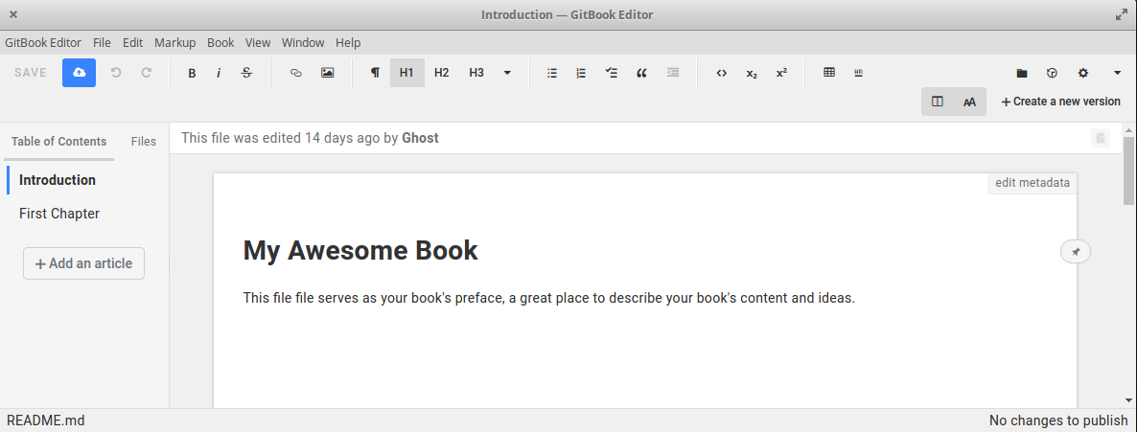Image resolution: width=1137 pixels, height=432 pixels.
Task: Open the Markup menu
Action: pyautogui.click(x=174, y=42)
